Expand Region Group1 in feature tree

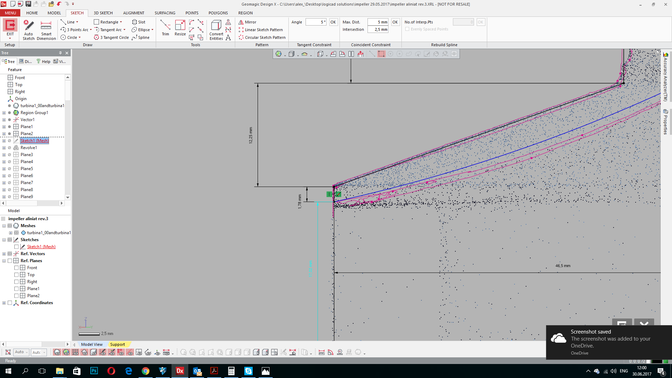4,113
